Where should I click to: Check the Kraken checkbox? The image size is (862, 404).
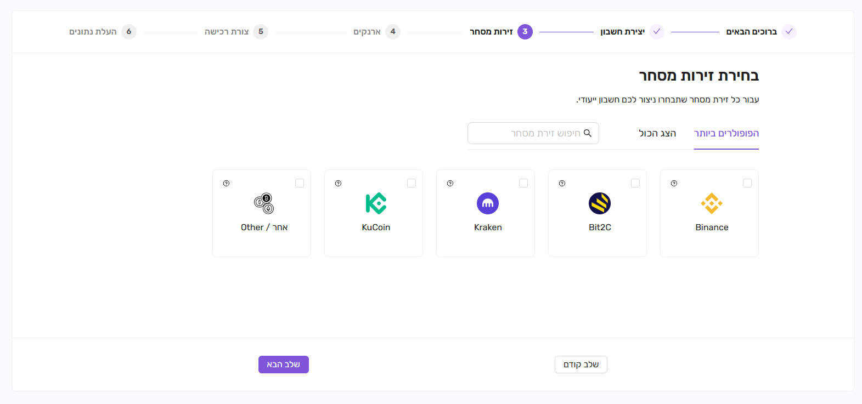point(523,183)
